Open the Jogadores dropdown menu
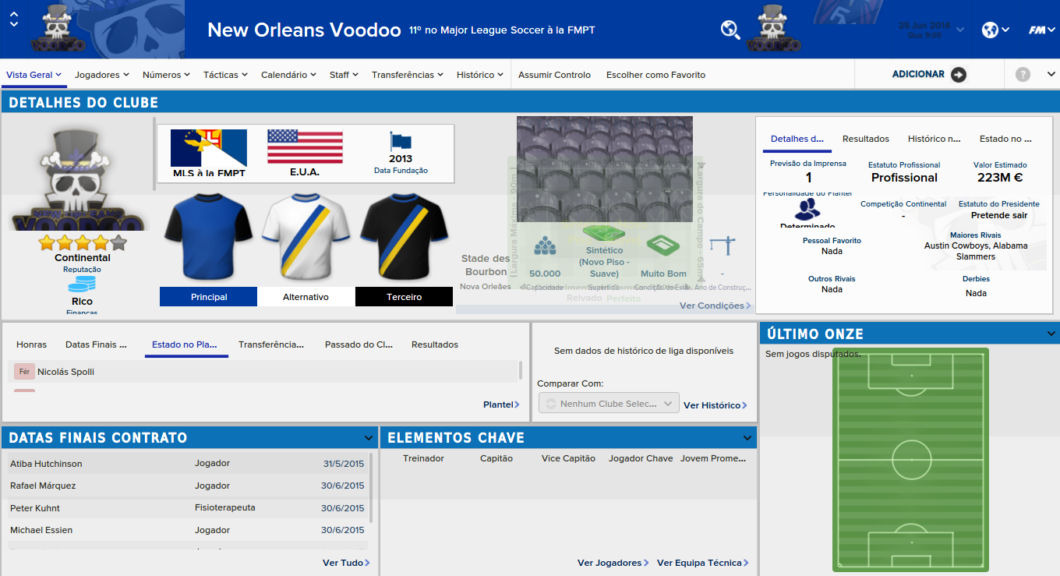The height and width of the screenshot is (576, 1060). (x=101, y=75)
